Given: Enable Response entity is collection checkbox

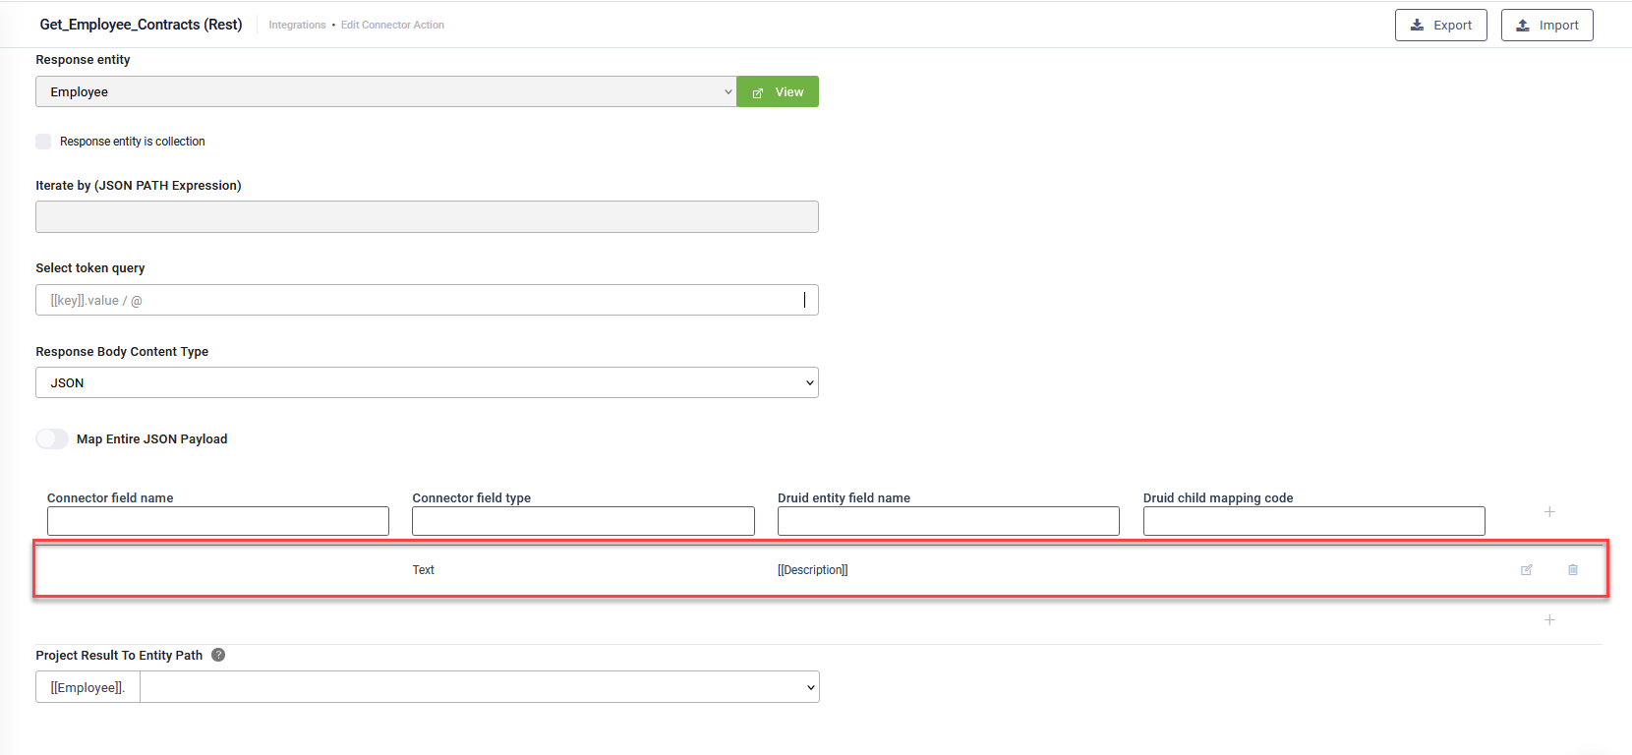Looking at the screenshot, I should (x=43, y=142).
